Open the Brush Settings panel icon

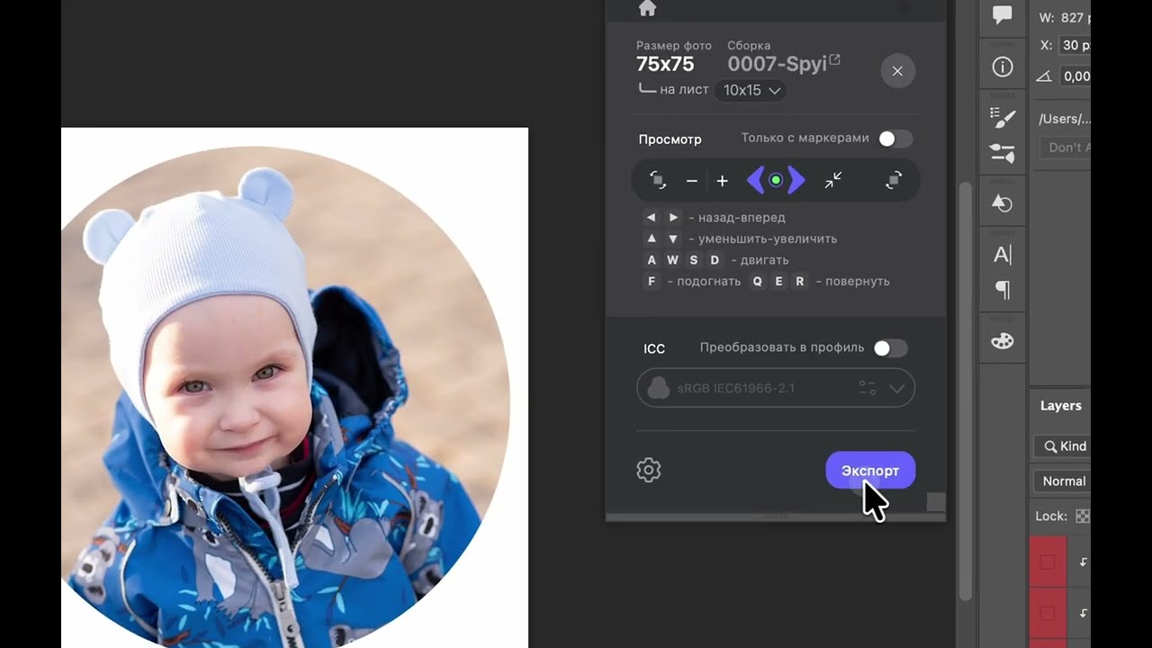coord(1002,118)
